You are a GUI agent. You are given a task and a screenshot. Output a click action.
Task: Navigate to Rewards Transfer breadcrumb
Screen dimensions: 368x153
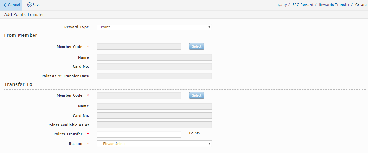click(334, 5)
